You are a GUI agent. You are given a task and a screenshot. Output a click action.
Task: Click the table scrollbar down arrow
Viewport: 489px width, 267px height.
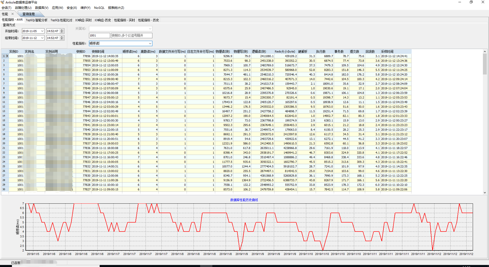485,193
